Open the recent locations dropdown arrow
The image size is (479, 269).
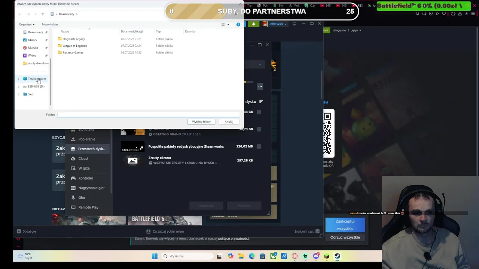pyautogui.click(x=36, y=14)
